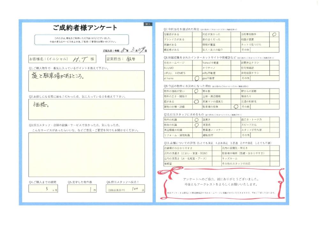Check the empty box beside SUUMO
The width and height of the screenshot is (319, 225).
point(197,68)
